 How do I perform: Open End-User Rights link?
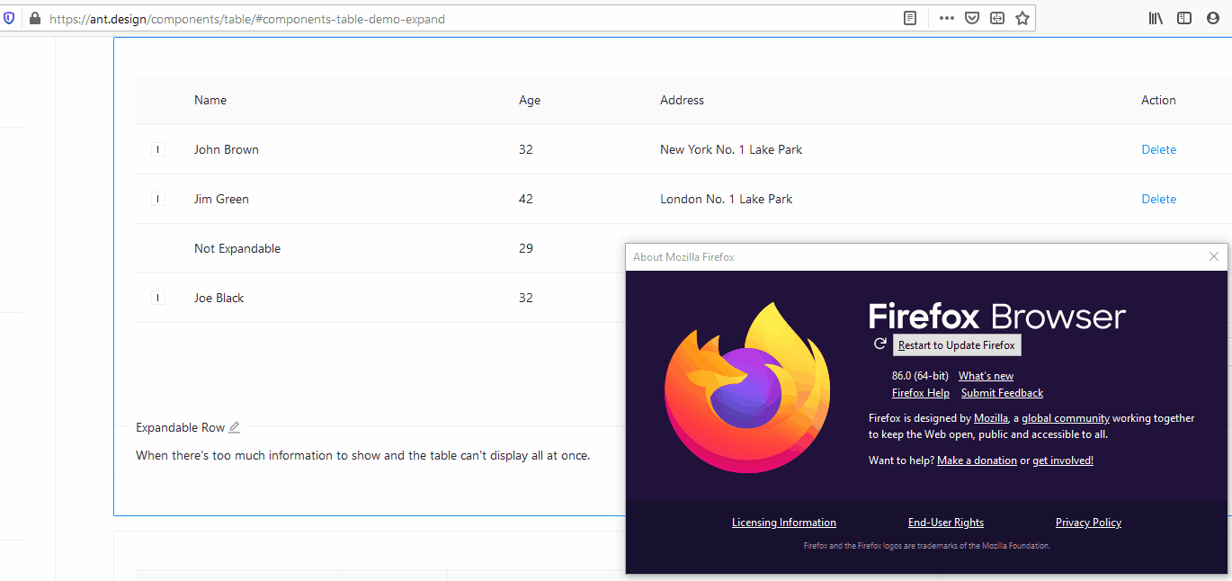tap(946, 523)
